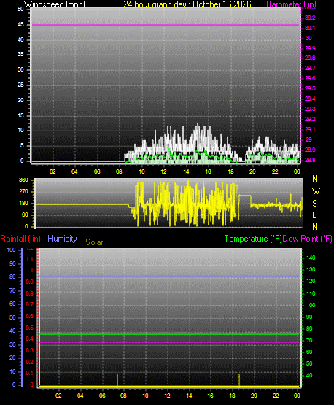Select hour 22 on the windspeed chart time axis

click(275, 171)
